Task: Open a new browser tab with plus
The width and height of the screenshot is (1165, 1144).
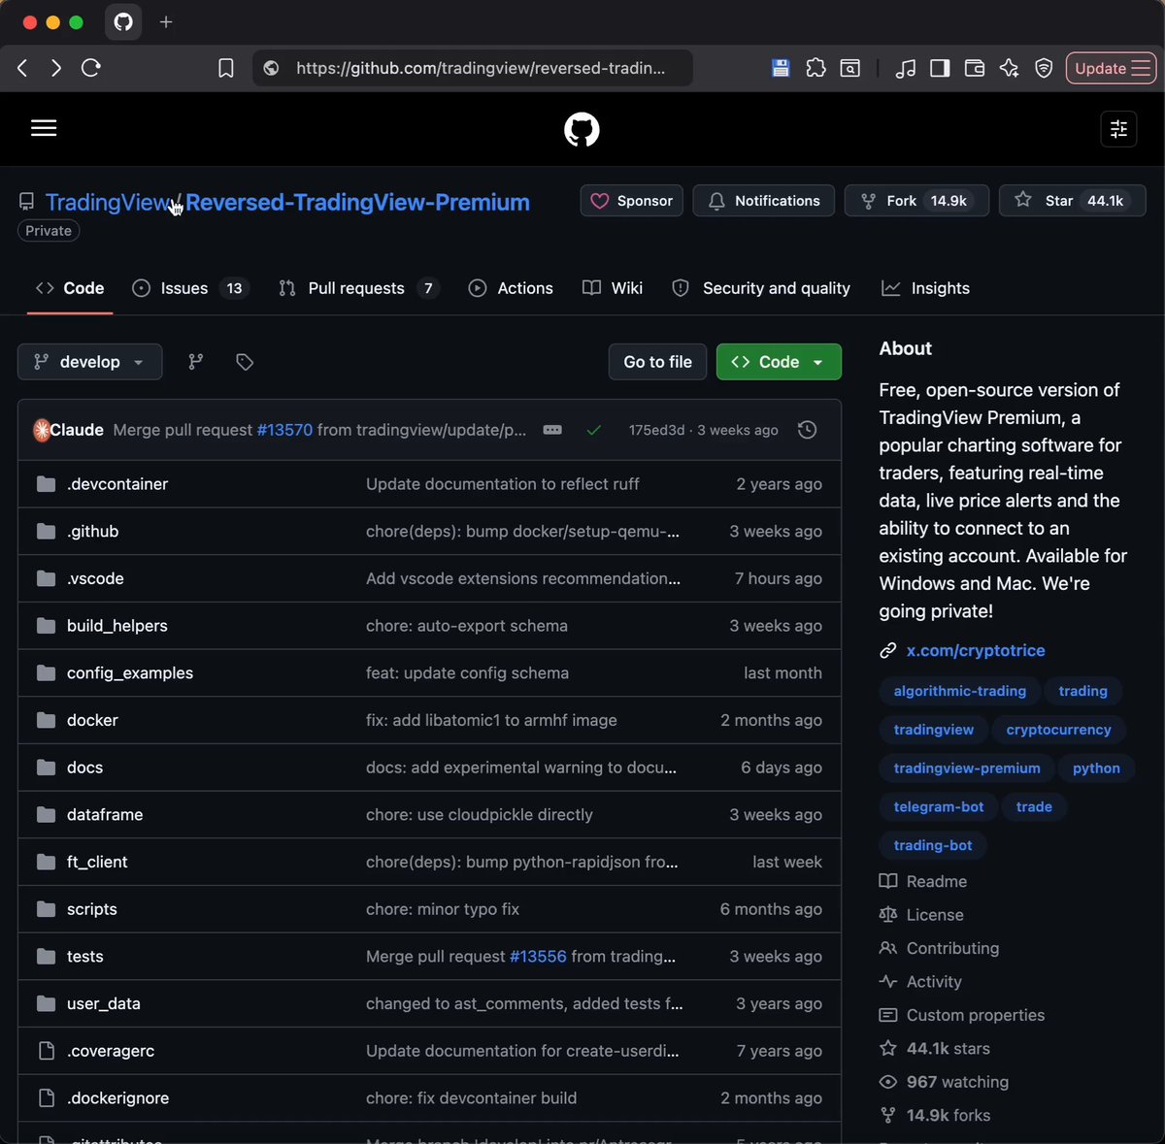Action: 166,21
